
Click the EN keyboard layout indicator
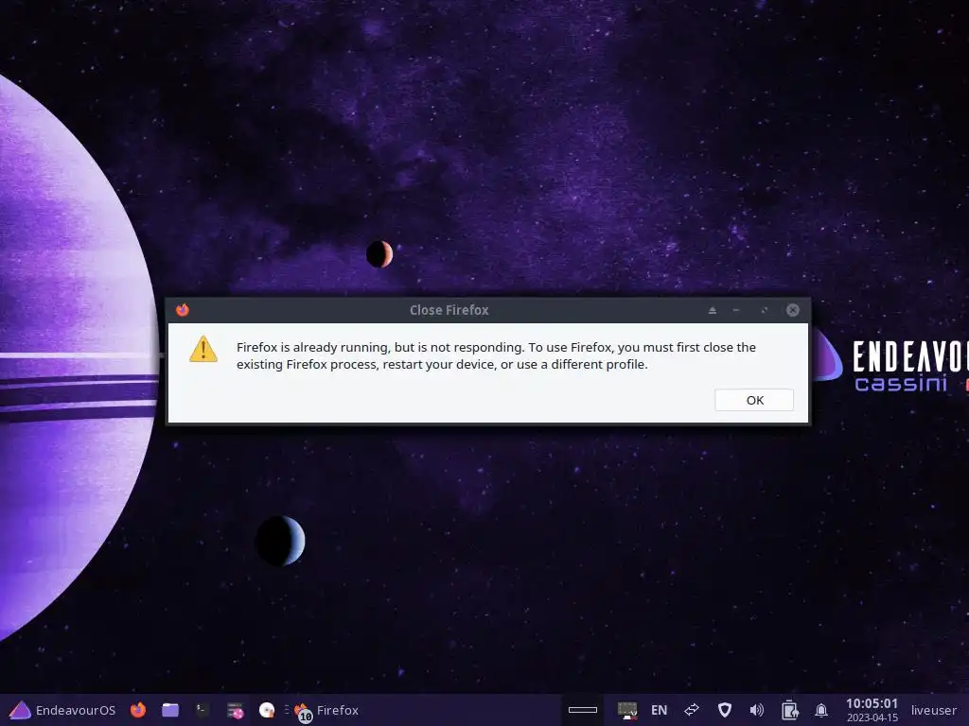tap(659, 710)
